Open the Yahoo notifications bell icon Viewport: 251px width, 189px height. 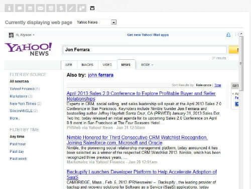(228, 35)
